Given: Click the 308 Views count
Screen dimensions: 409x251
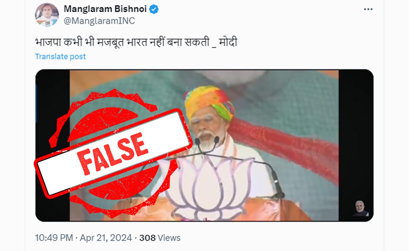Looking at the screenshot, I should click(x=160, y=238).
